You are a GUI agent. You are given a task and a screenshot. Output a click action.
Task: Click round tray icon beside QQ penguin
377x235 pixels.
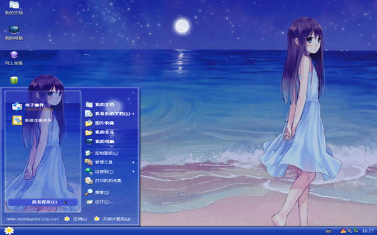[x=349, y=231]
